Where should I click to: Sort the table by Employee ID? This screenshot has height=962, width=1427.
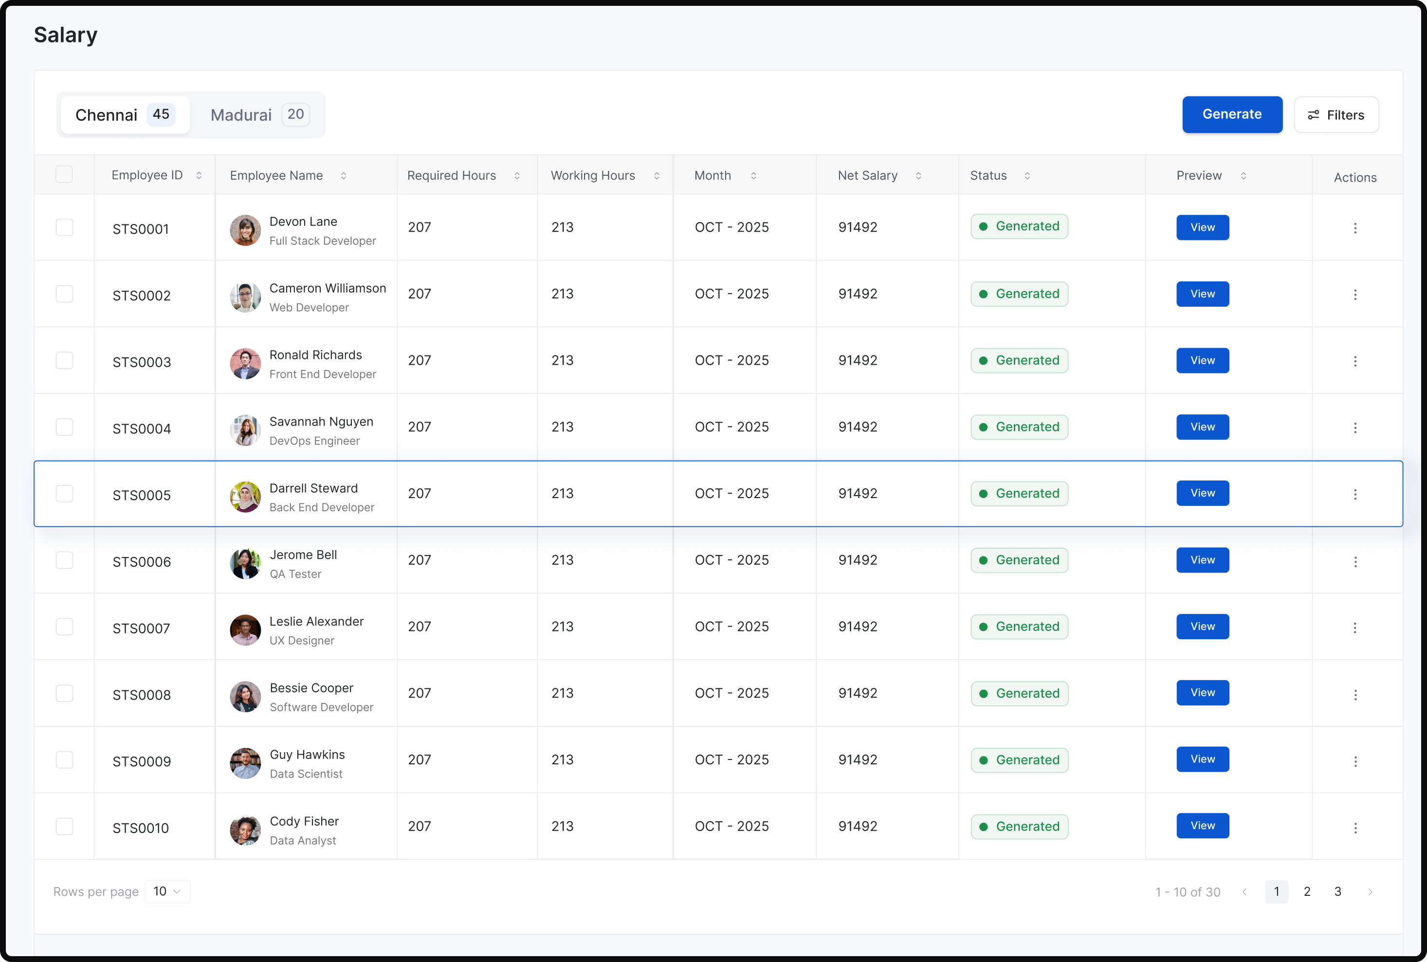pos(199,175)
